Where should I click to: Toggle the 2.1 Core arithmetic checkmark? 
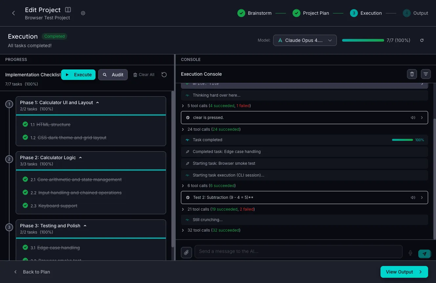[25, 179]
